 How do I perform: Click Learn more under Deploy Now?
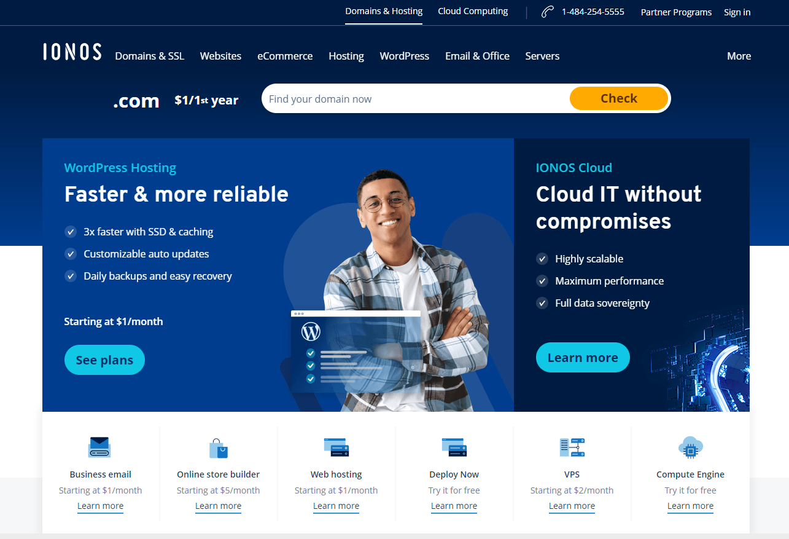pos(454,506)
